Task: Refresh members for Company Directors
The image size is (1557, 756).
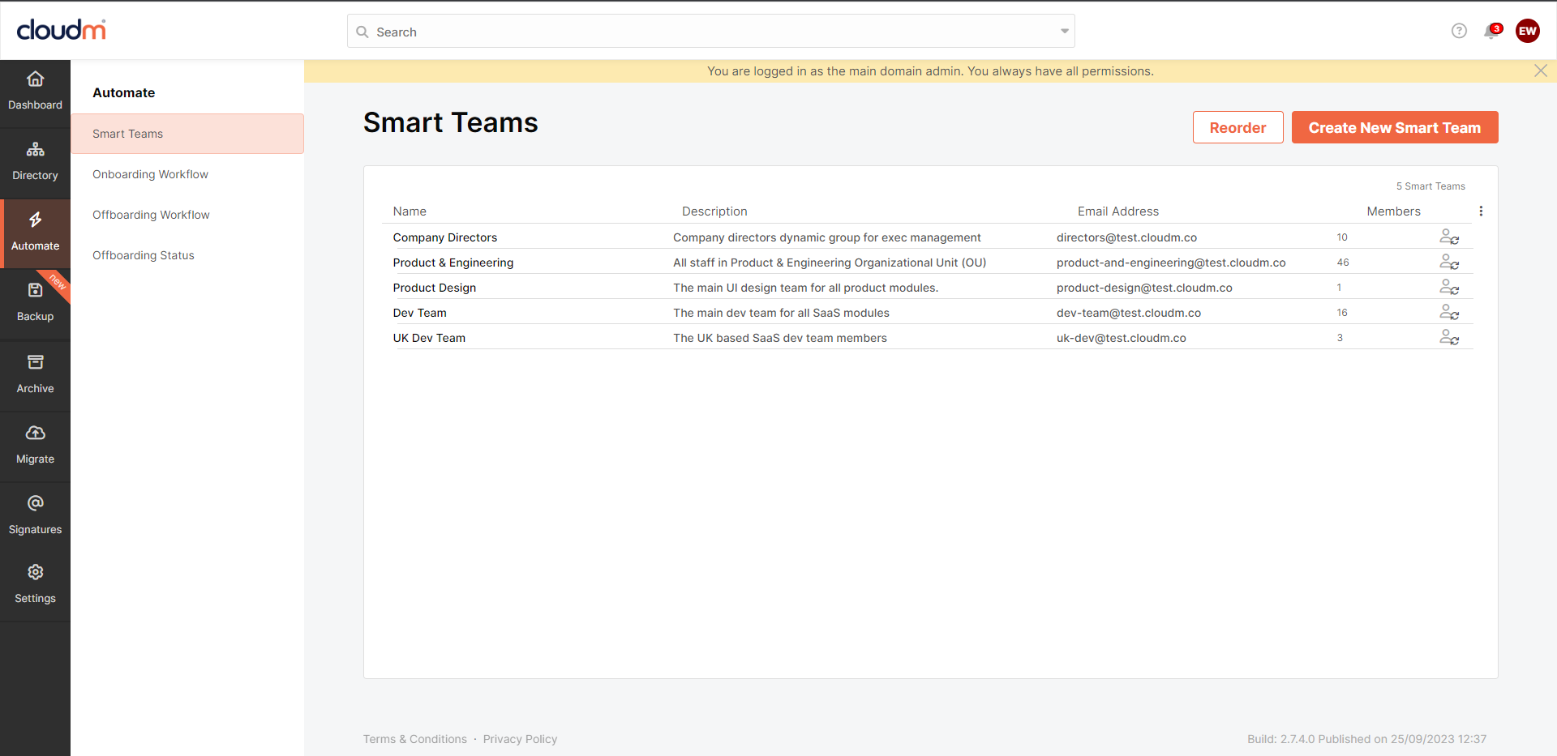Action: tap(1450, 237)
